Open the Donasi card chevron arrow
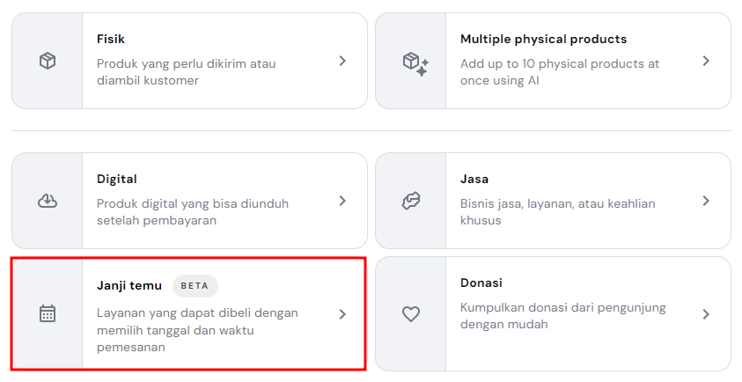742x382 pixels. point(705,313)
